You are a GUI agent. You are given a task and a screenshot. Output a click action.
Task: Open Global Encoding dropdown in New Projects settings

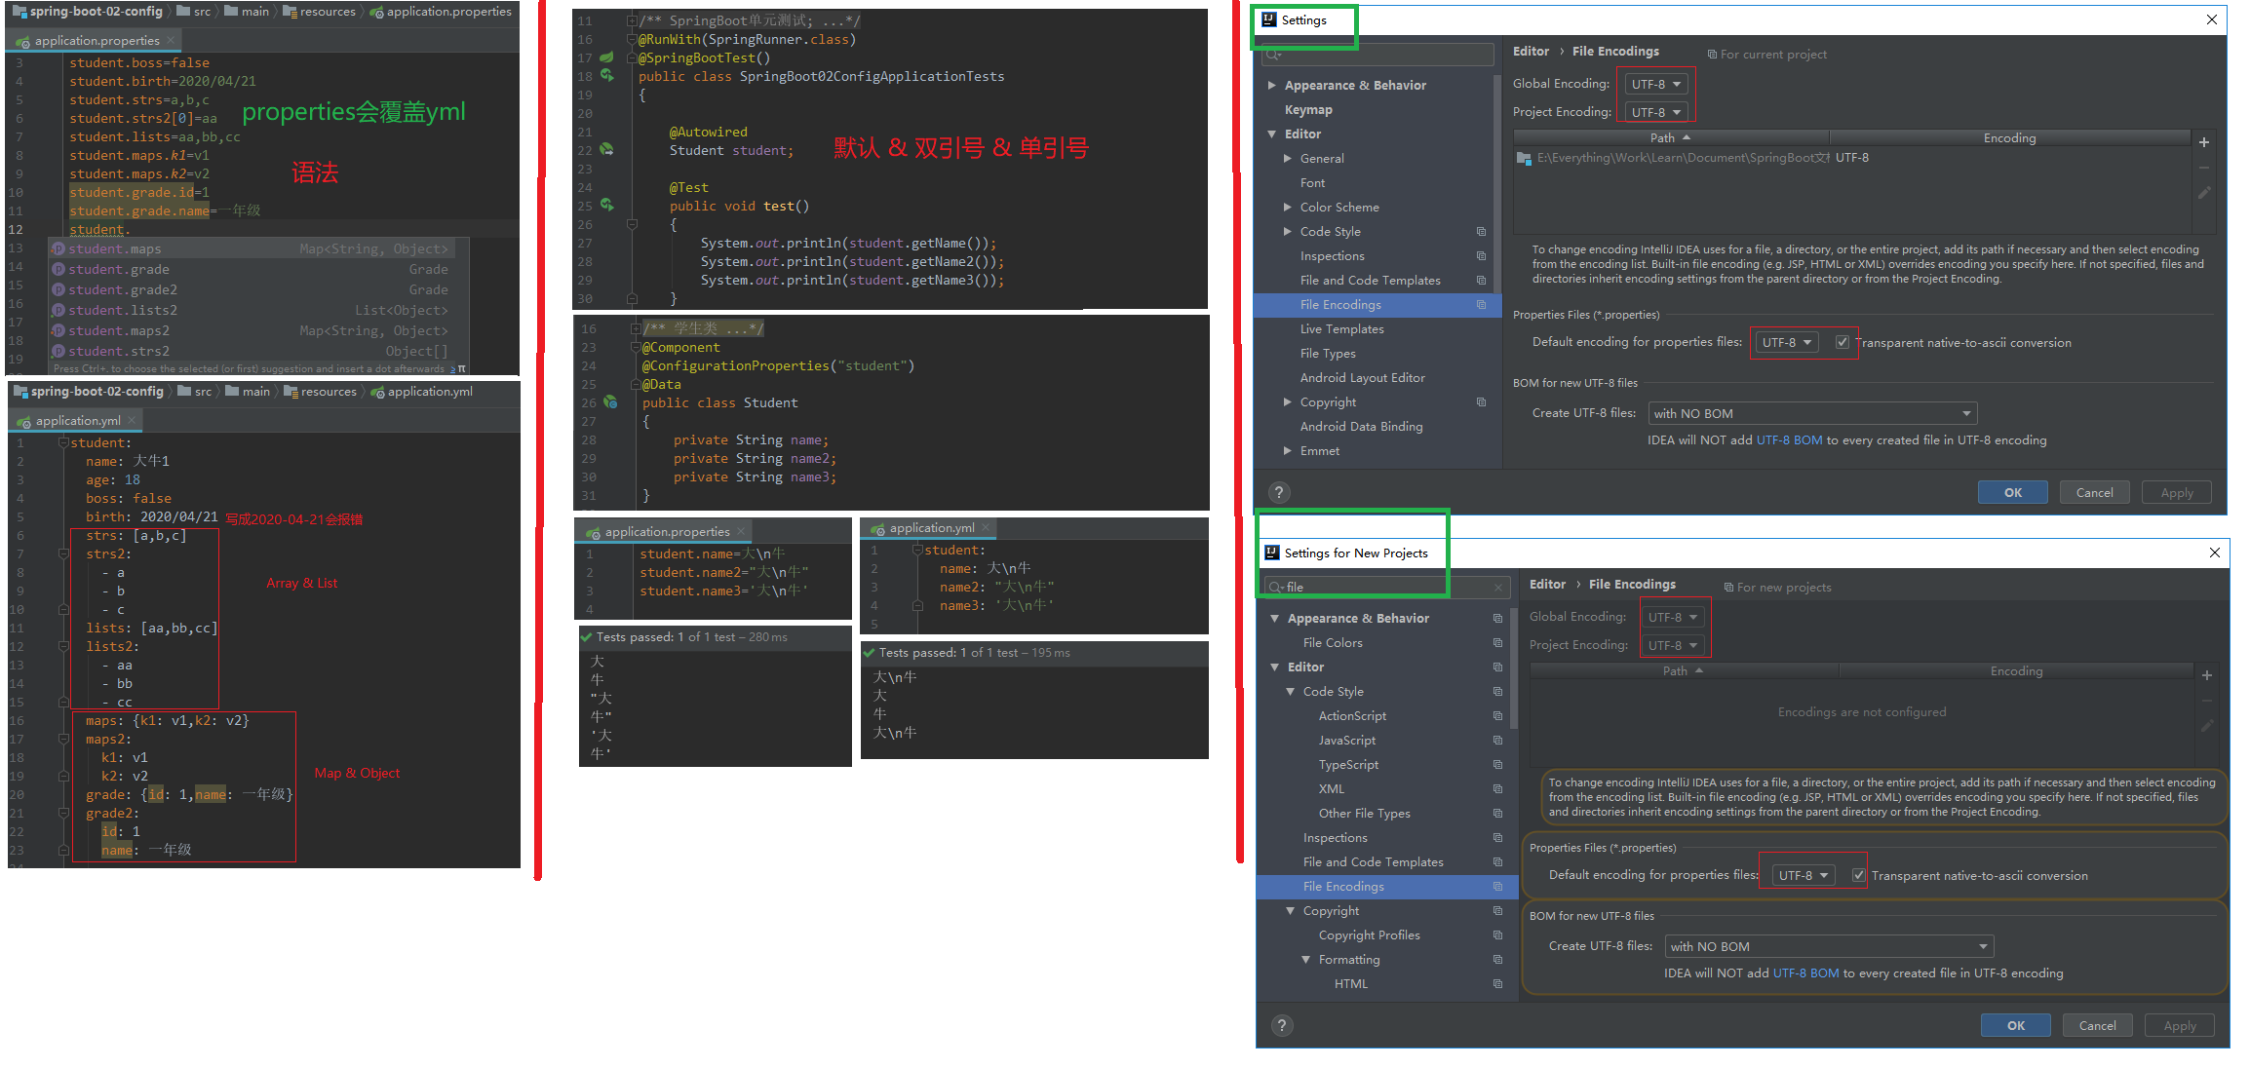pos(1673,617)
